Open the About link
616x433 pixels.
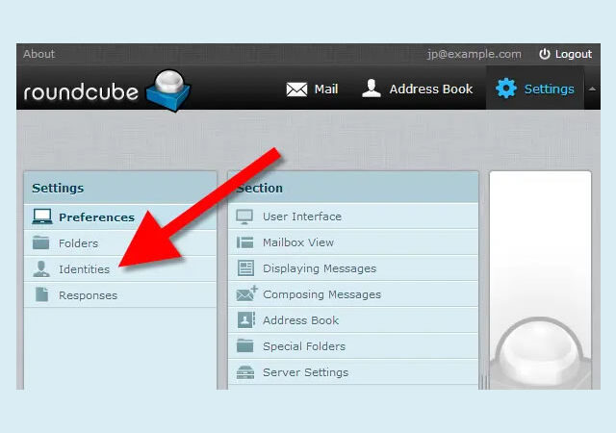[x=38, y=54]
